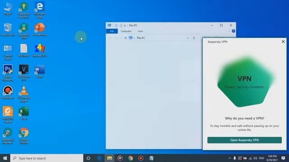Open Chrome from the taskbar

pos(131,158)
